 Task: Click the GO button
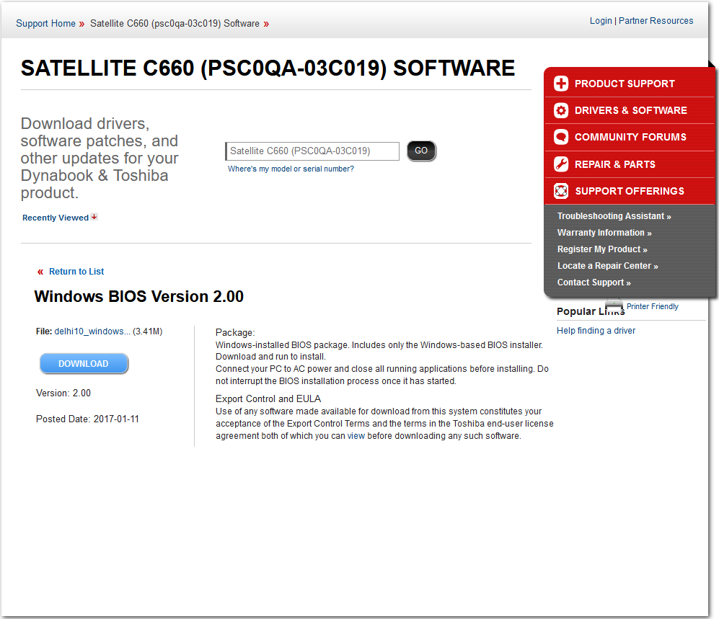[421, 151]
